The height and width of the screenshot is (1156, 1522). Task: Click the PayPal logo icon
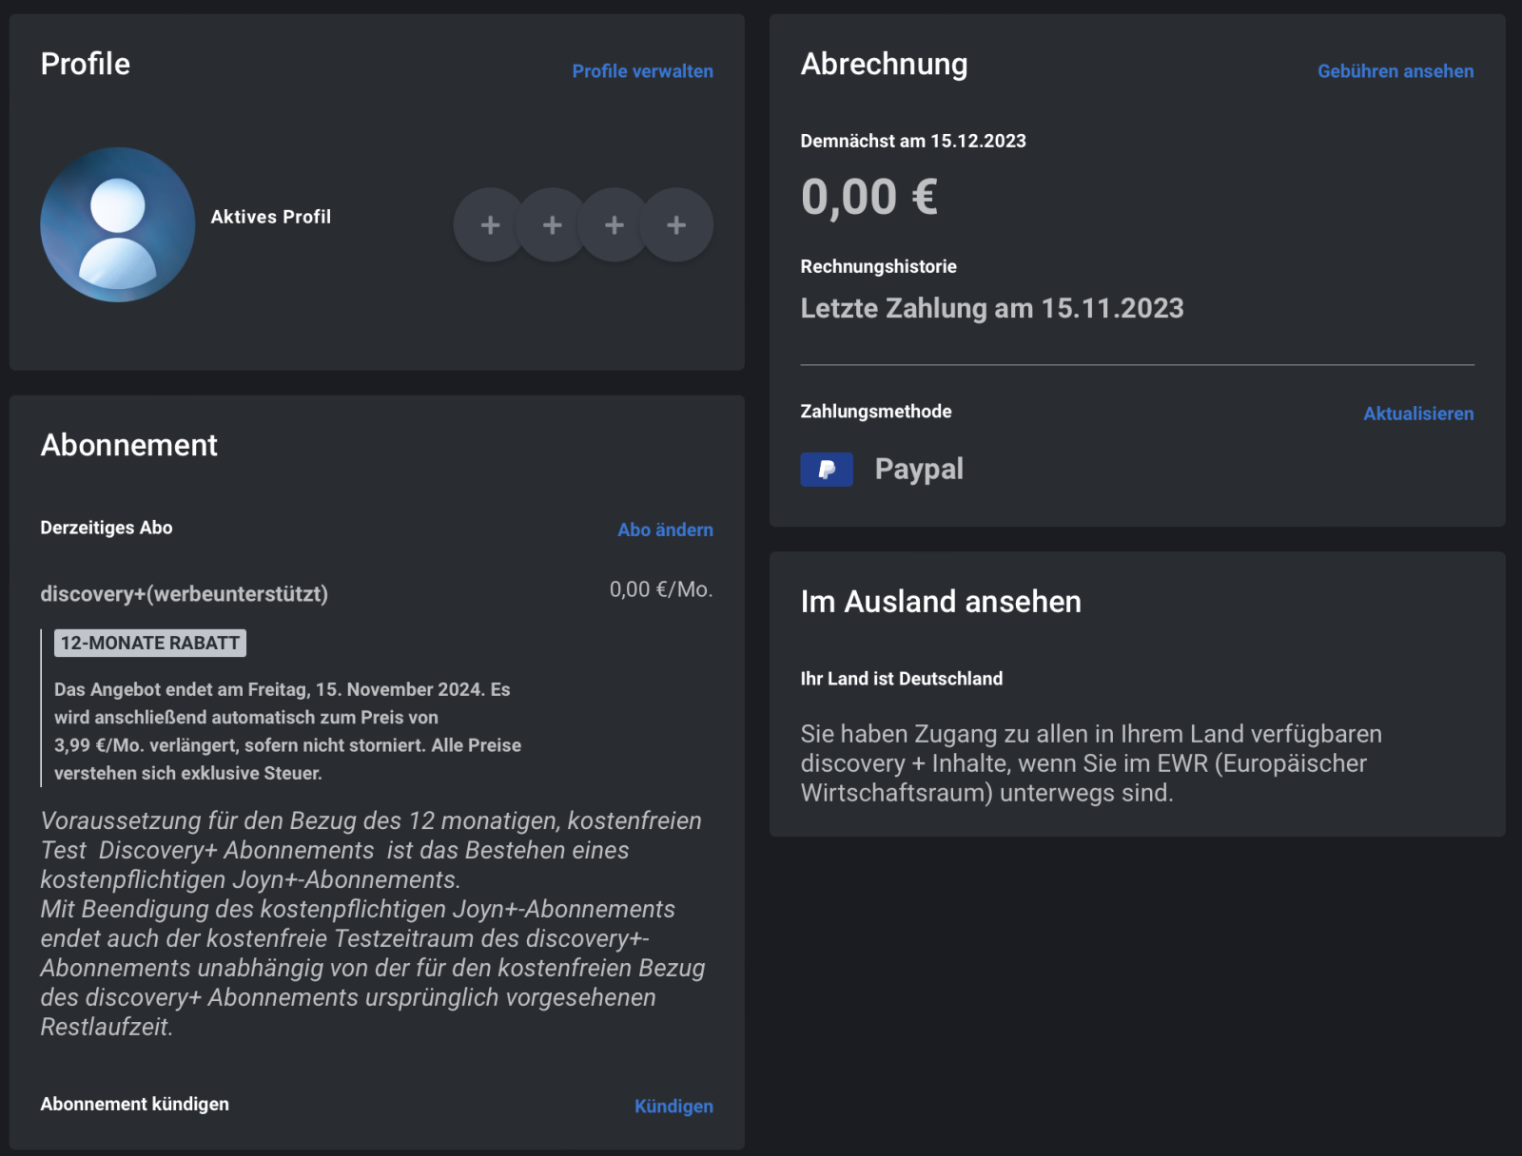pos(827,469)
